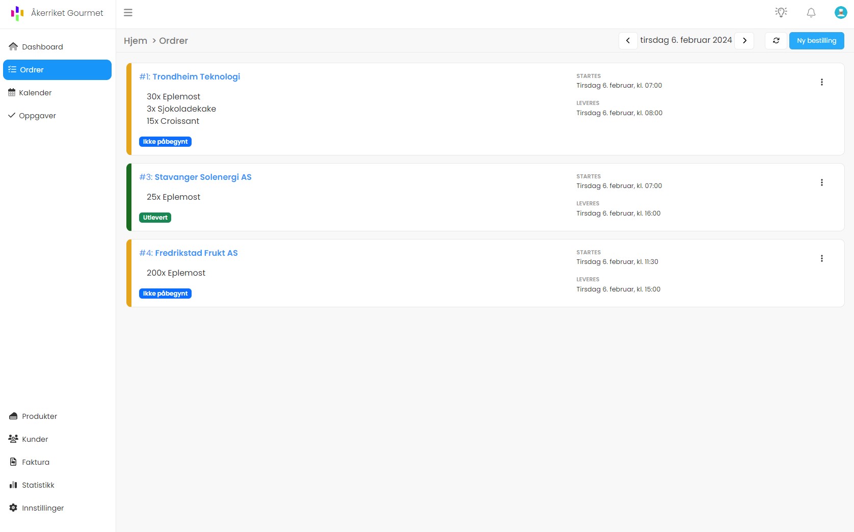The width and height of the screenshot is (854, 532).
Task: Open Kalender from the sidebar
Action: (x=35, y=93)
